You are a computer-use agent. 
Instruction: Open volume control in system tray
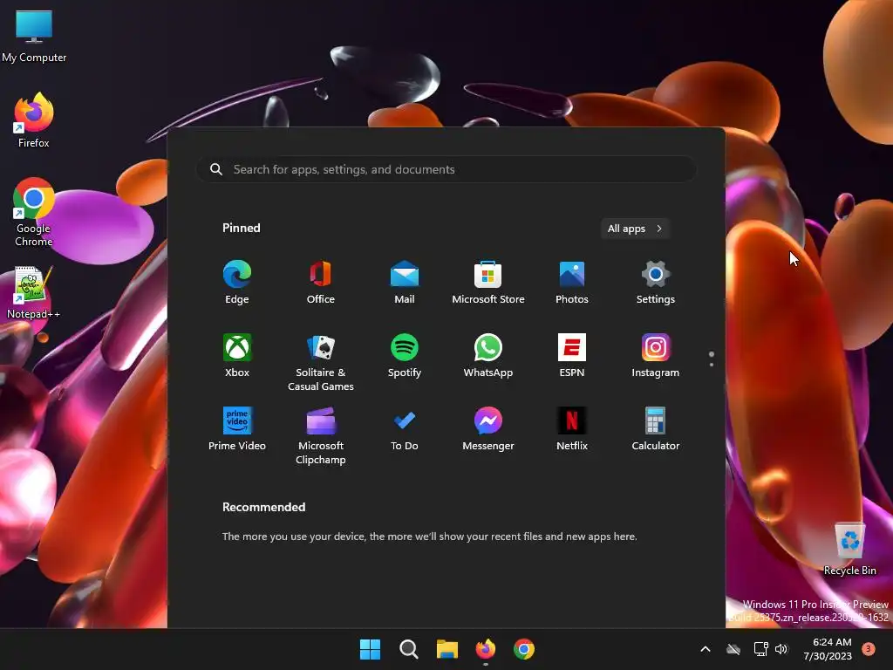point(781,649)
